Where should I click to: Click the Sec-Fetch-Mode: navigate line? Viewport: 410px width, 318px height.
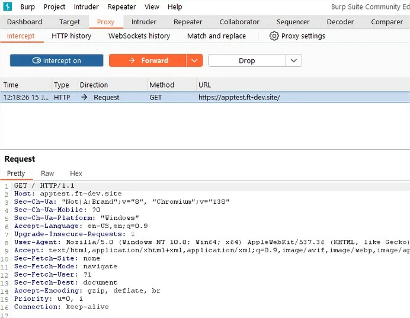[x=66, y=266]
